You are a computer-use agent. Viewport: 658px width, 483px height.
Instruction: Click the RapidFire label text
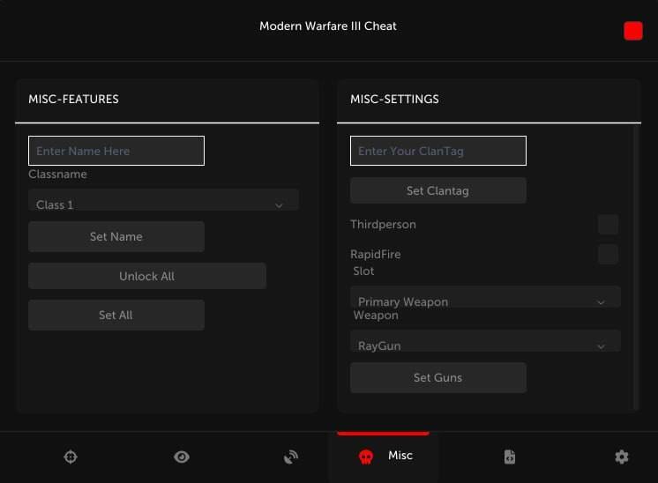click(376, 254)
